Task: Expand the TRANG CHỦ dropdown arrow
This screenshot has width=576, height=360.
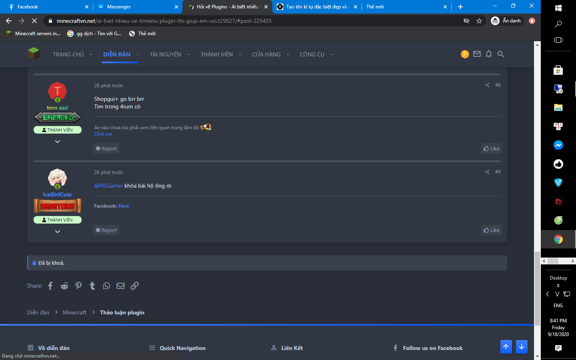Action: click(x=91, y=54)
